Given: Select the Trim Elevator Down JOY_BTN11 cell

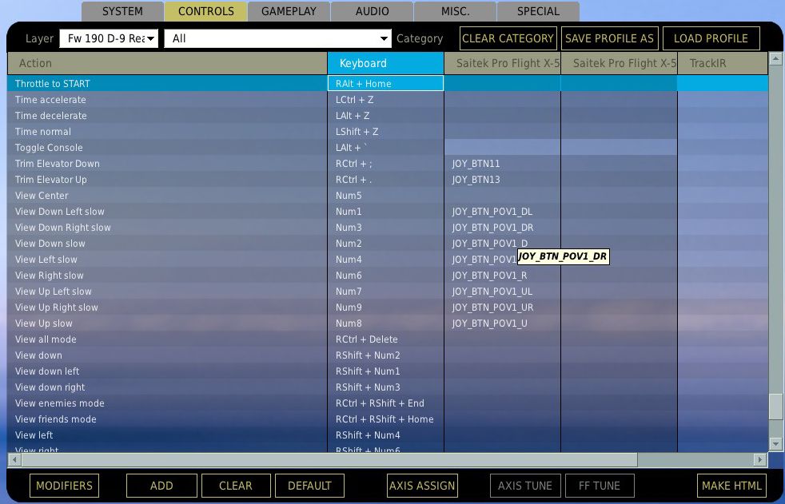Looking at the screenshot, I should (501, 164).
